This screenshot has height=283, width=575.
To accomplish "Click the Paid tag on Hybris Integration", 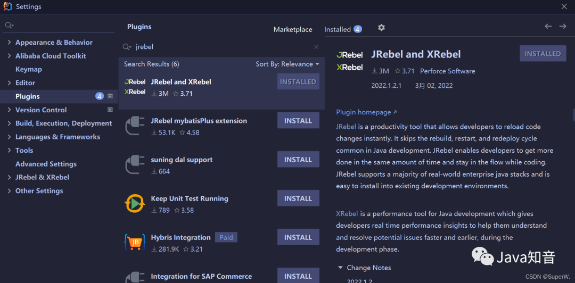I will 226,237.
